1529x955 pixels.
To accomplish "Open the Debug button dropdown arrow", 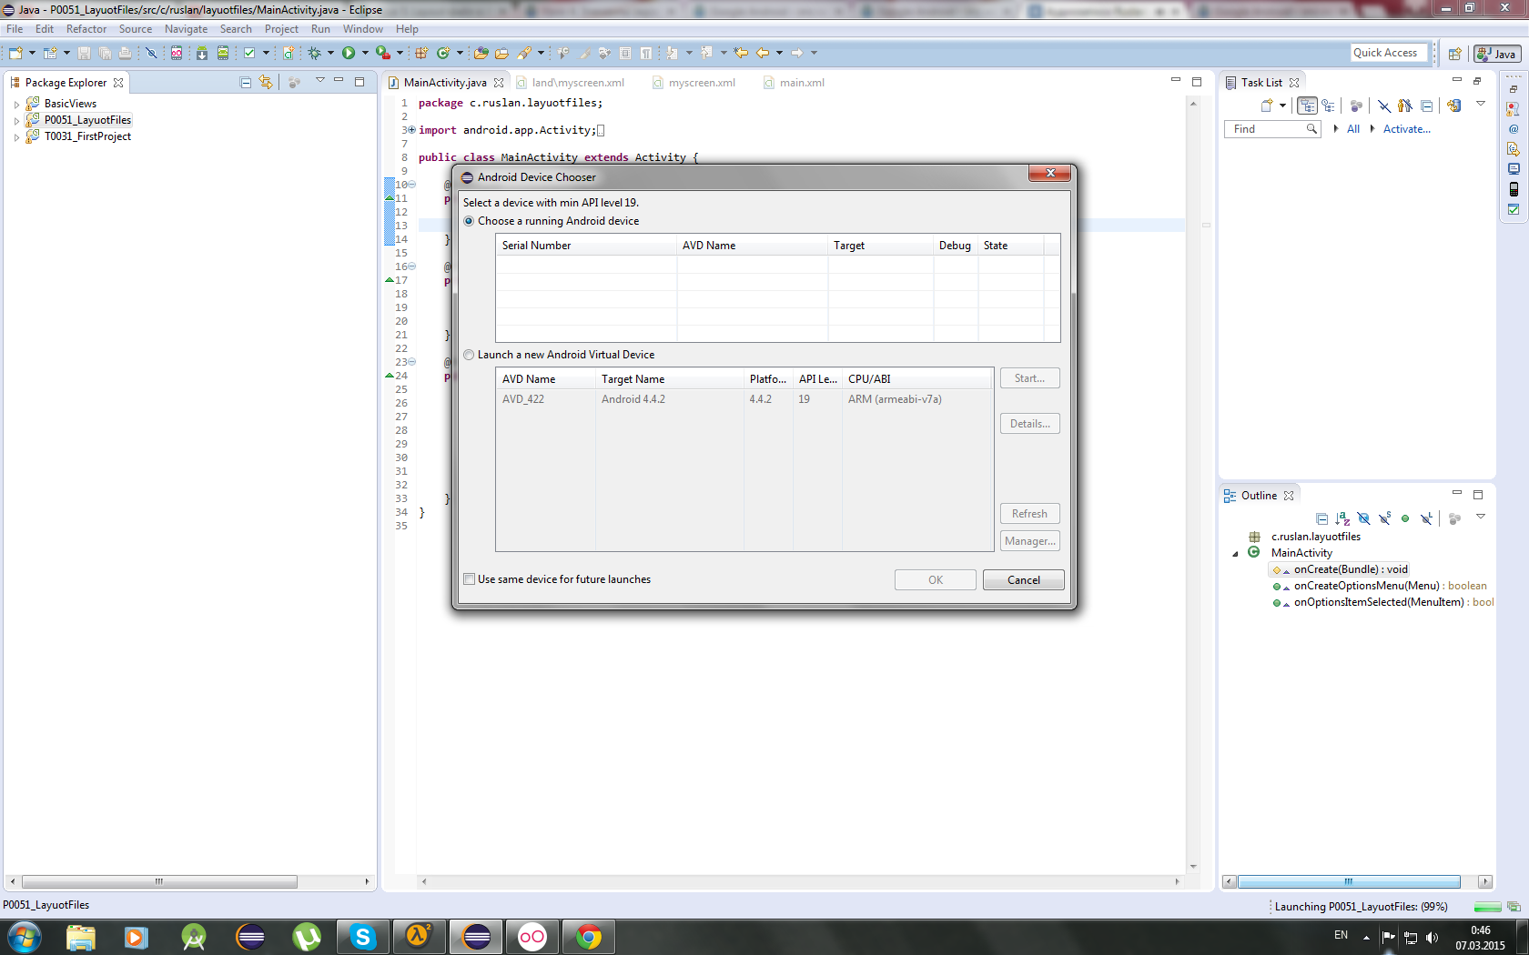I will click(330, 54).
